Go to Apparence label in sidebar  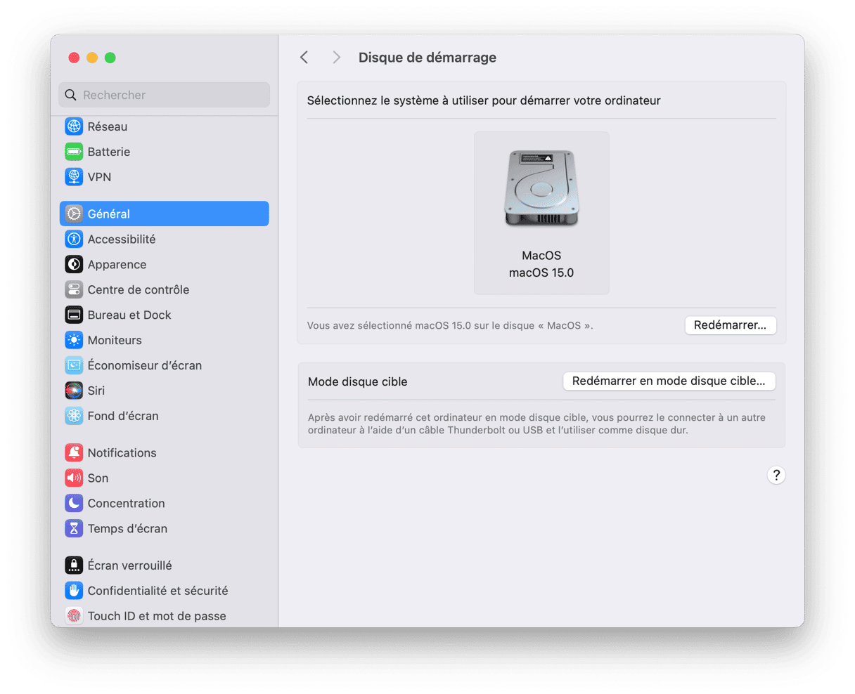117,264
